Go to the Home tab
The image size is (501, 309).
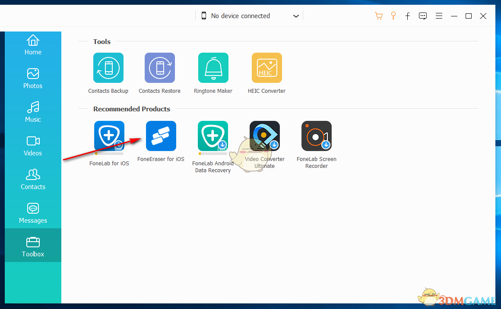(x=33, y=45)
